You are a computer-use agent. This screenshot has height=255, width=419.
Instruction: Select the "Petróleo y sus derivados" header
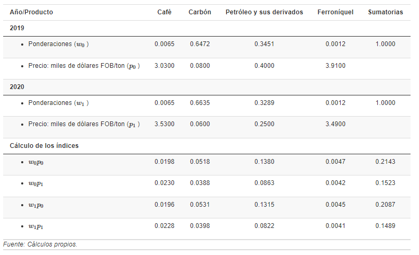(x=264, y=12)
